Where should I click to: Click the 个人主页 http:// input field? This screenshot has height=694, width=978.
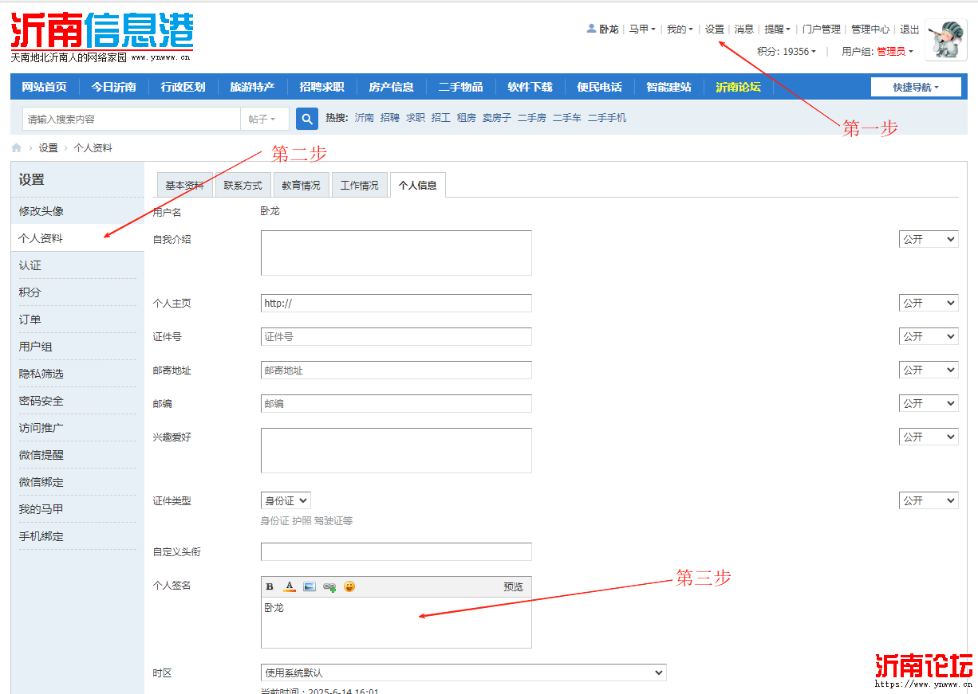tap(396, 303)
